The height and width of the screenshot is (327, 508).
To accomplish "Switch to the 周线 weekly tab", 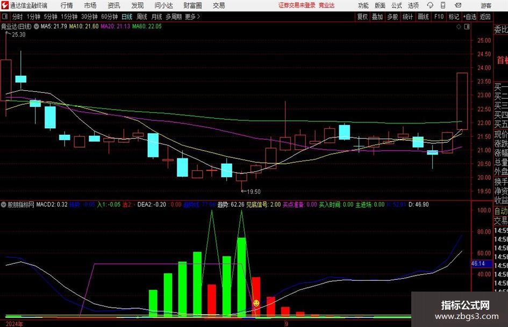I will point(142,17).
